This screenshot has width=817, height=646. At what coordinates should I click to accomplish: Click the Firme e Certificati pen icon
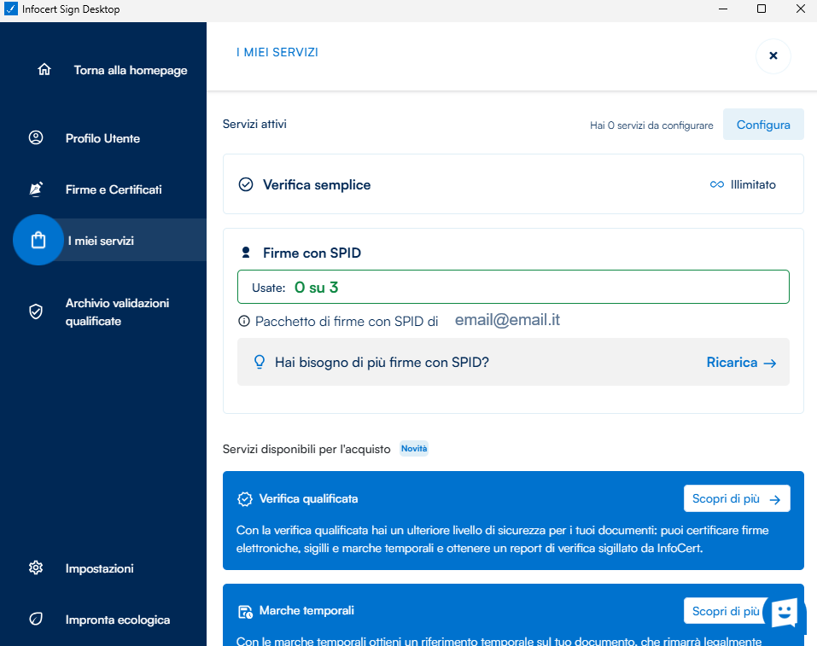(x=36, y=189)
